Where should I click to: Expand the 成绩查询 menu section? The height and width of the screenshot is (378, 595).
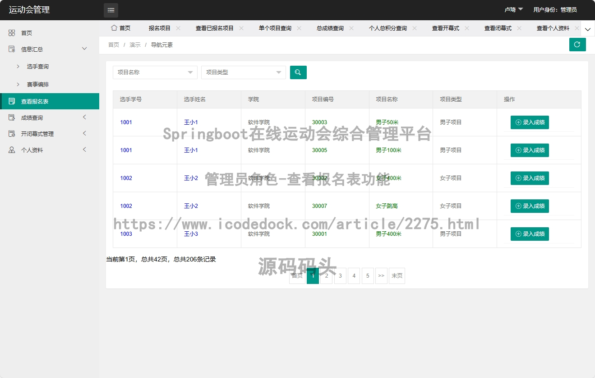[x=84, y=117]
